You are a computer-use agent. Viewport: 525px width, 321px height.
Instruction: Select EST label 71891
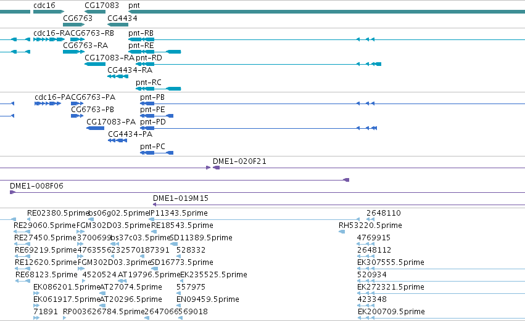(46, 312)
